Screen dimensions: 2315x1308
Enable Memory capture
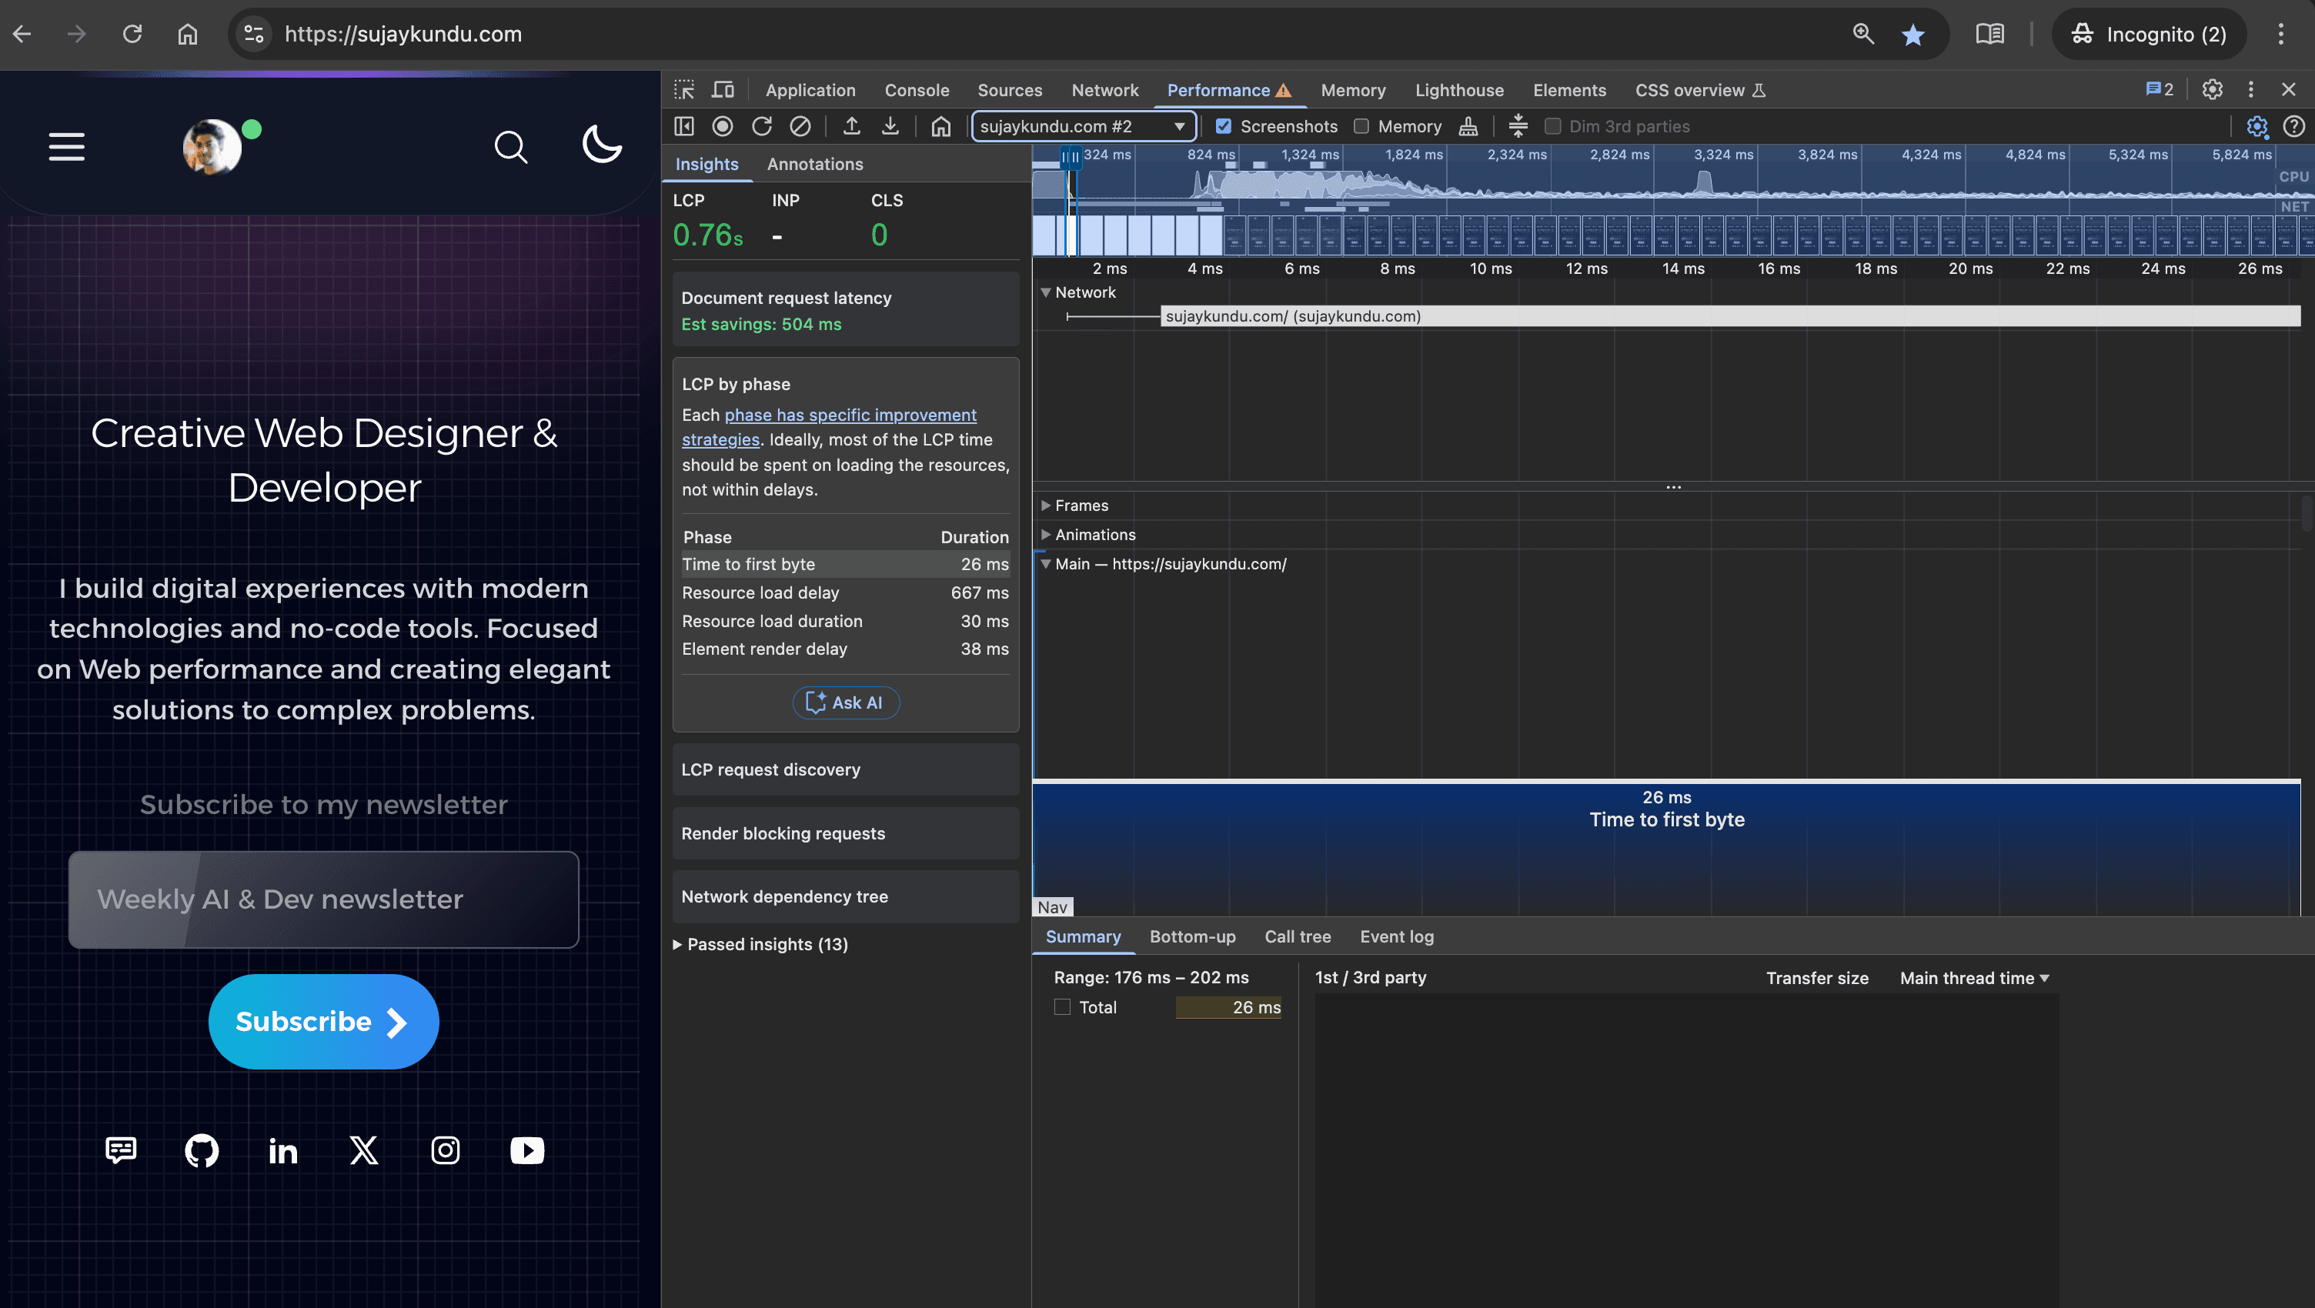tap(1361, 125)
